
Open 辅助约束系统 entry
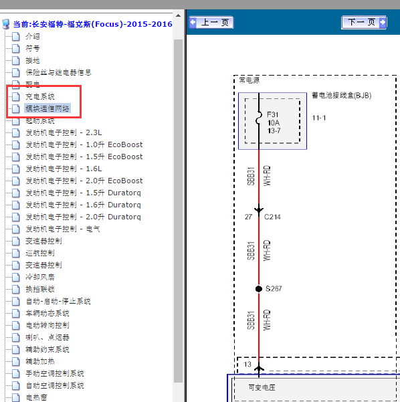point(47,350)
